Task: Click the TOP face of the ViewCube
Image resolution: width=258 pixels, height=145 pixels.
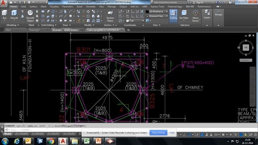Action: tap(246, 48)
